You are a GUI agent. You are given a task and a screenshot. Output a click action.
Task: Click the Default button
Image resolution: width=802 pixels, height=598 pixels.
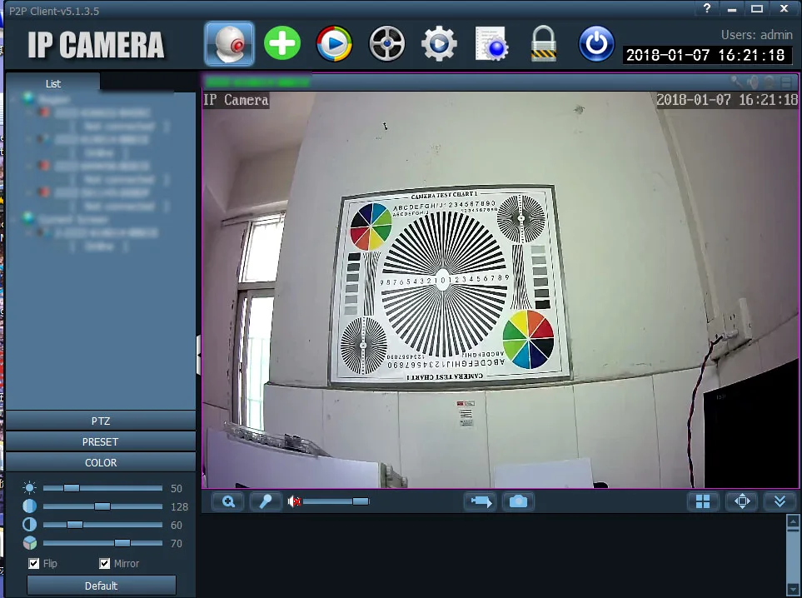(102, 586)
